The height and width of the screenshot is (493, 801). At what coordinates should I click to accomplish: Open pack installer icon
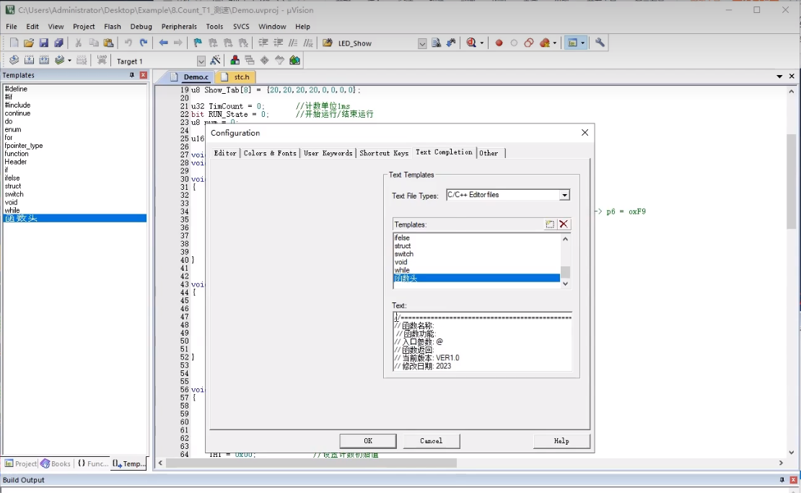click(x=294, y=61)
